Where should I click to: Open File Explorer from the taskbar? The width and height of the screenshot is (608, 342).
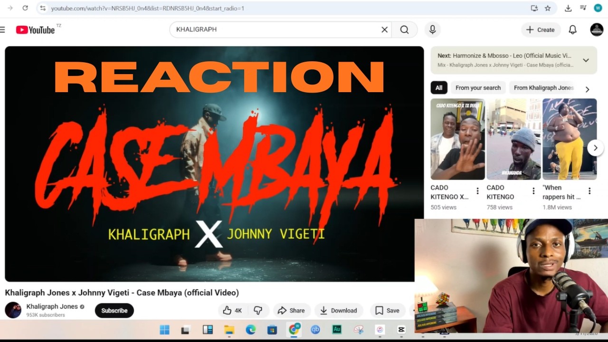229,329
